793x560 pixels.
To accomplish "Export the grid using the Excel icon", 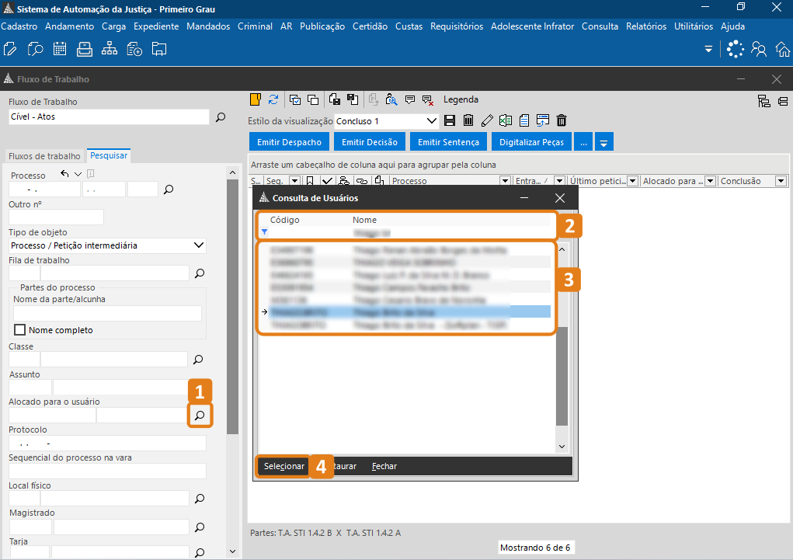I will [505, 120].
